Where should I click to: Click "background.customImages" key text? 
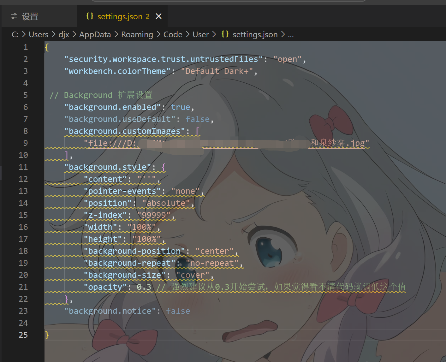tap(125, 131)
